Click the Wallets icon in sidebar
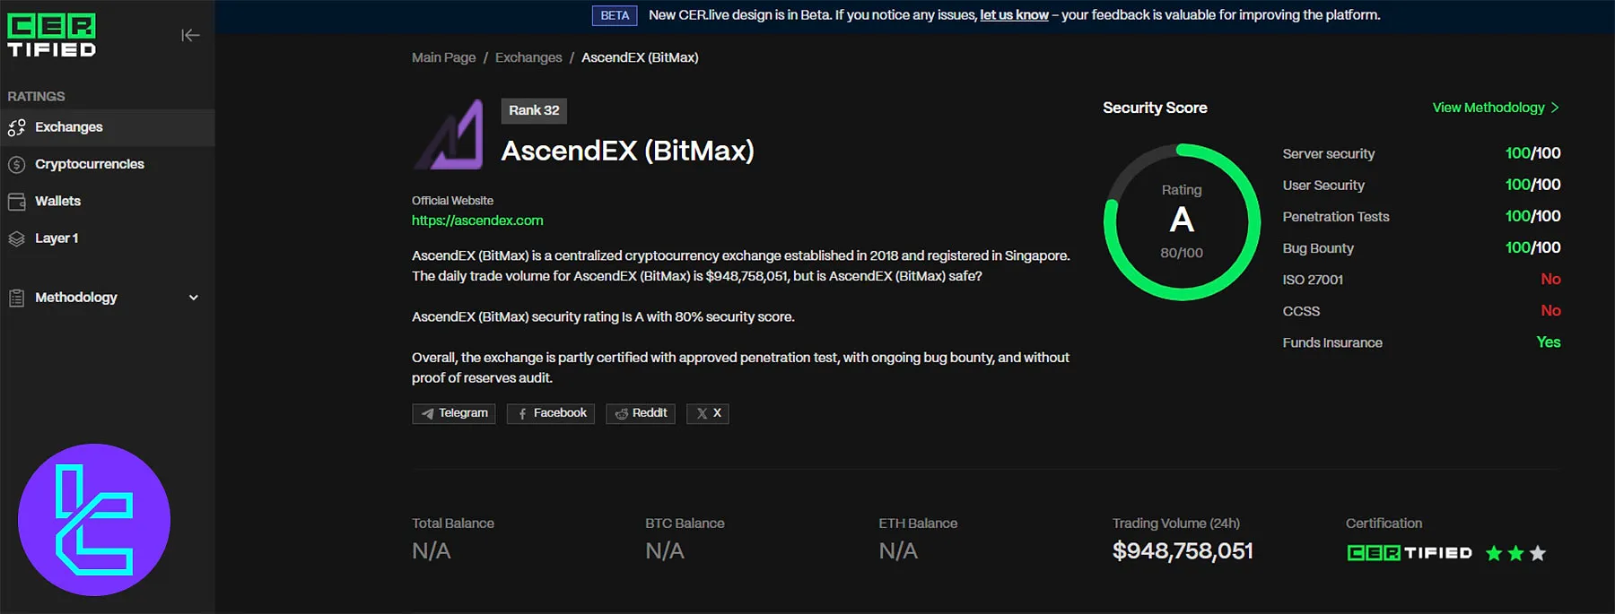Screen dimensions: 1615x614 [x=16, y=202]
